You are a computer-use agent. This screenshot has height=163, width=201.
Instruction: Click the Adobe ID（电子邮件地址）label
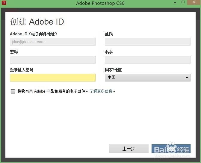coord(34,34)
